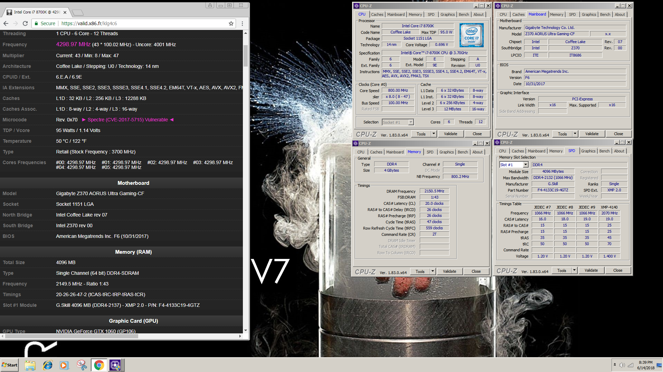Open Chrome three-dot menu
Image resolution: width=663 pixels, height=372 pixels.
click(x=242, y=23)
